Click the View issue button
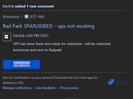The width and height of the screenshot is (133, 99). tap(21, 64)
